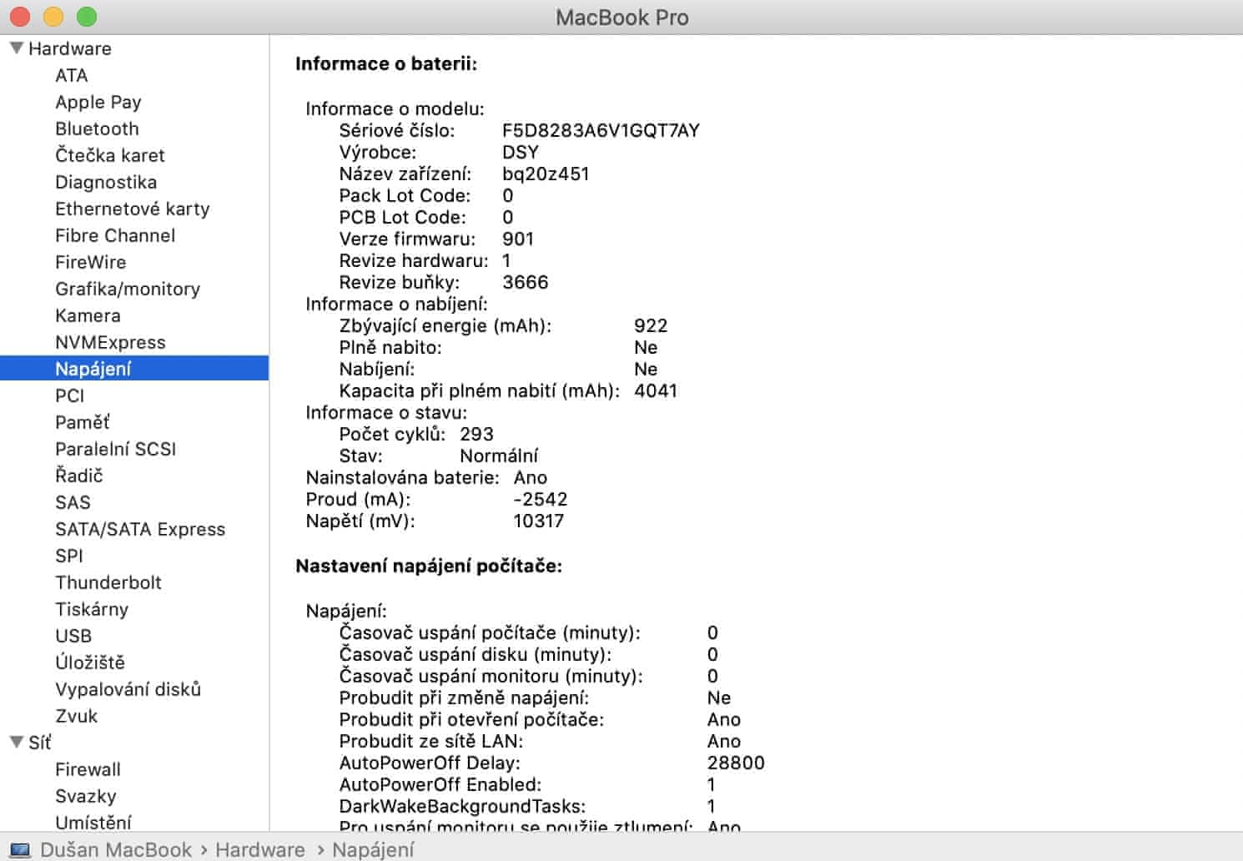Select Čtečka karet in the sidebar
The width and height of the screenshot is (1243, 861).
pyautogui.click(x=110, y=155)
